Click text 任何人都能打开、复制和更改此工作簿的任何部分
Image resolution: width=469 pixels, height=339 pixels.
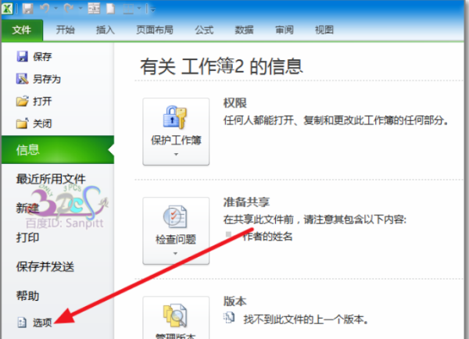point(335,120)
